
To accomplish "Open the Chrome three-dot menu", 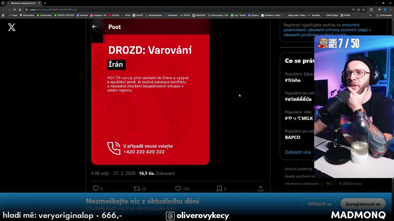I will click(391, 10).
